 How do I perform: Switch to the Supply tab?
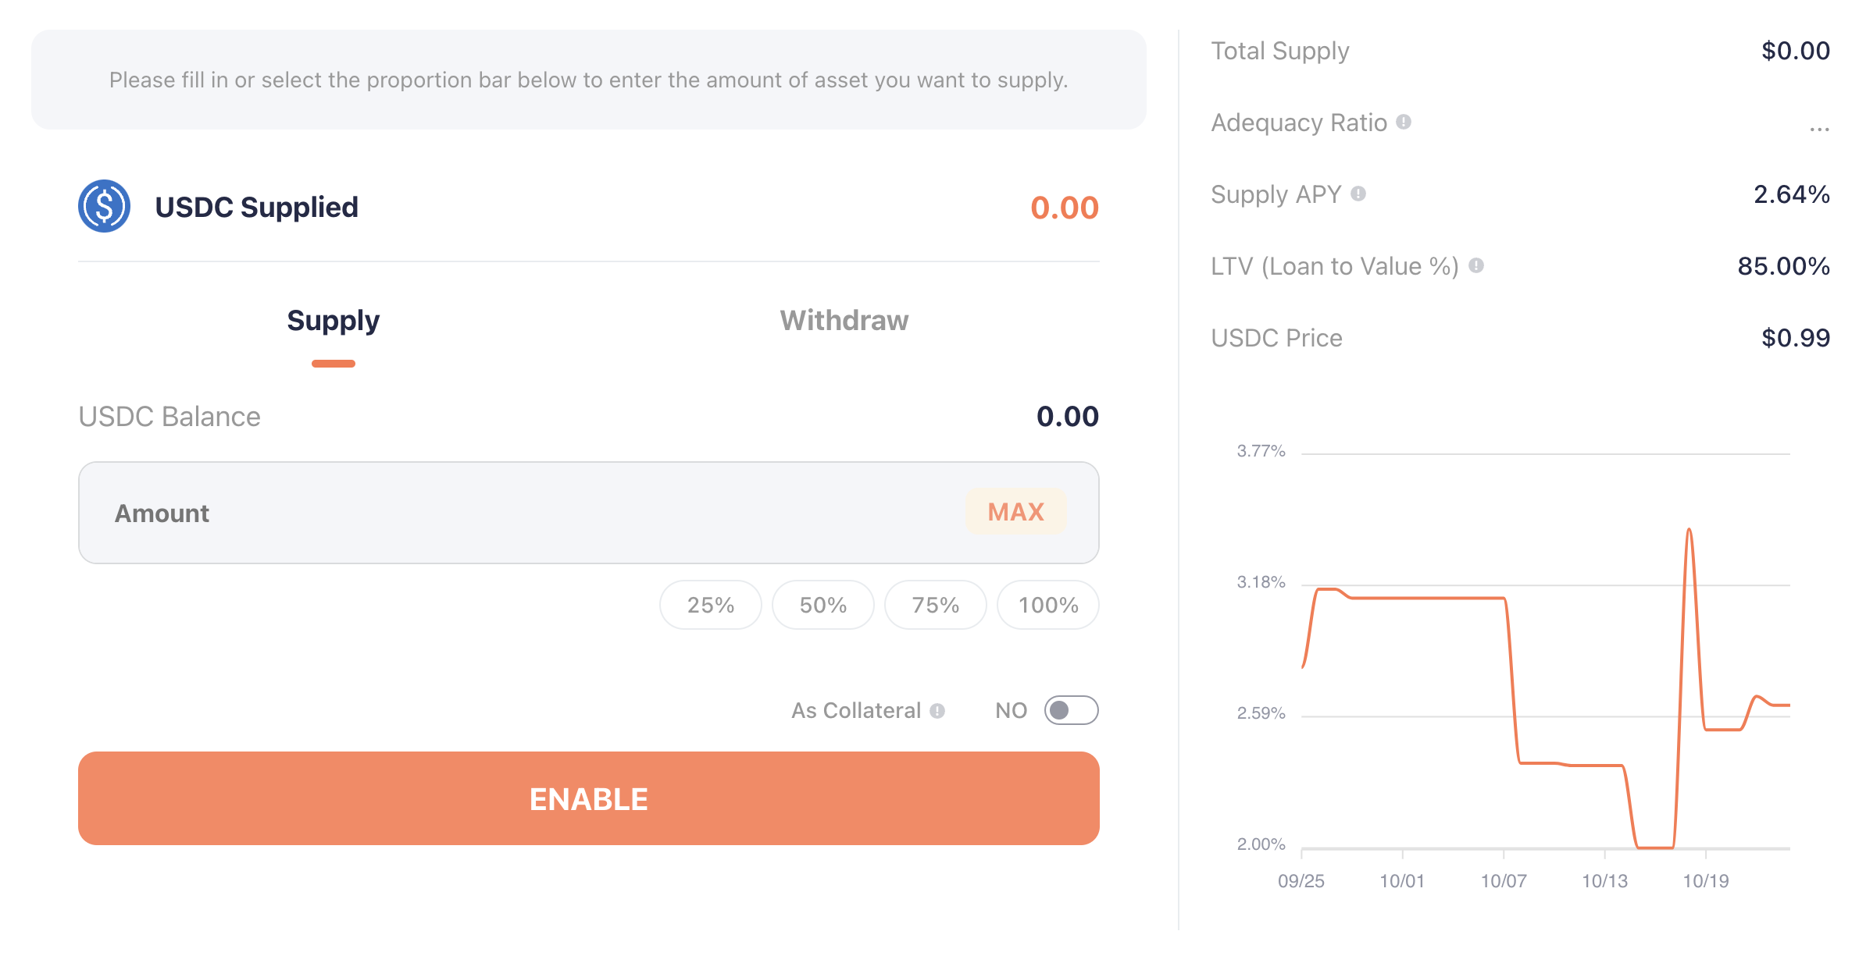pos(333,321)
